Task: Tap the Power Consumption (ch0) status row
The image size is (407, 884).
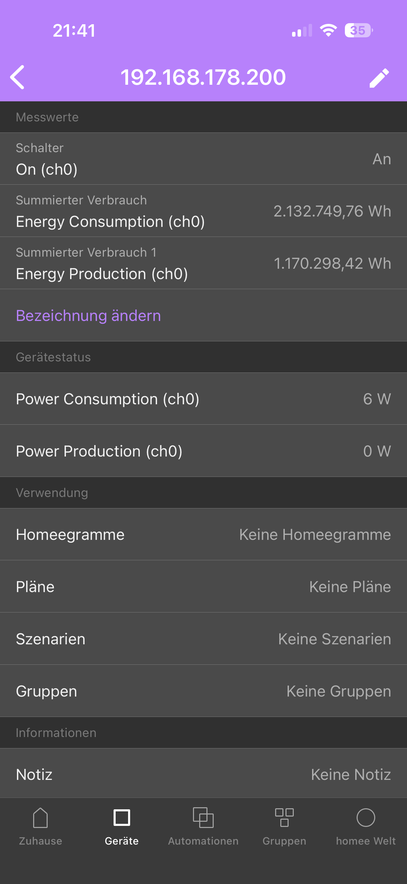Action: 203,399
